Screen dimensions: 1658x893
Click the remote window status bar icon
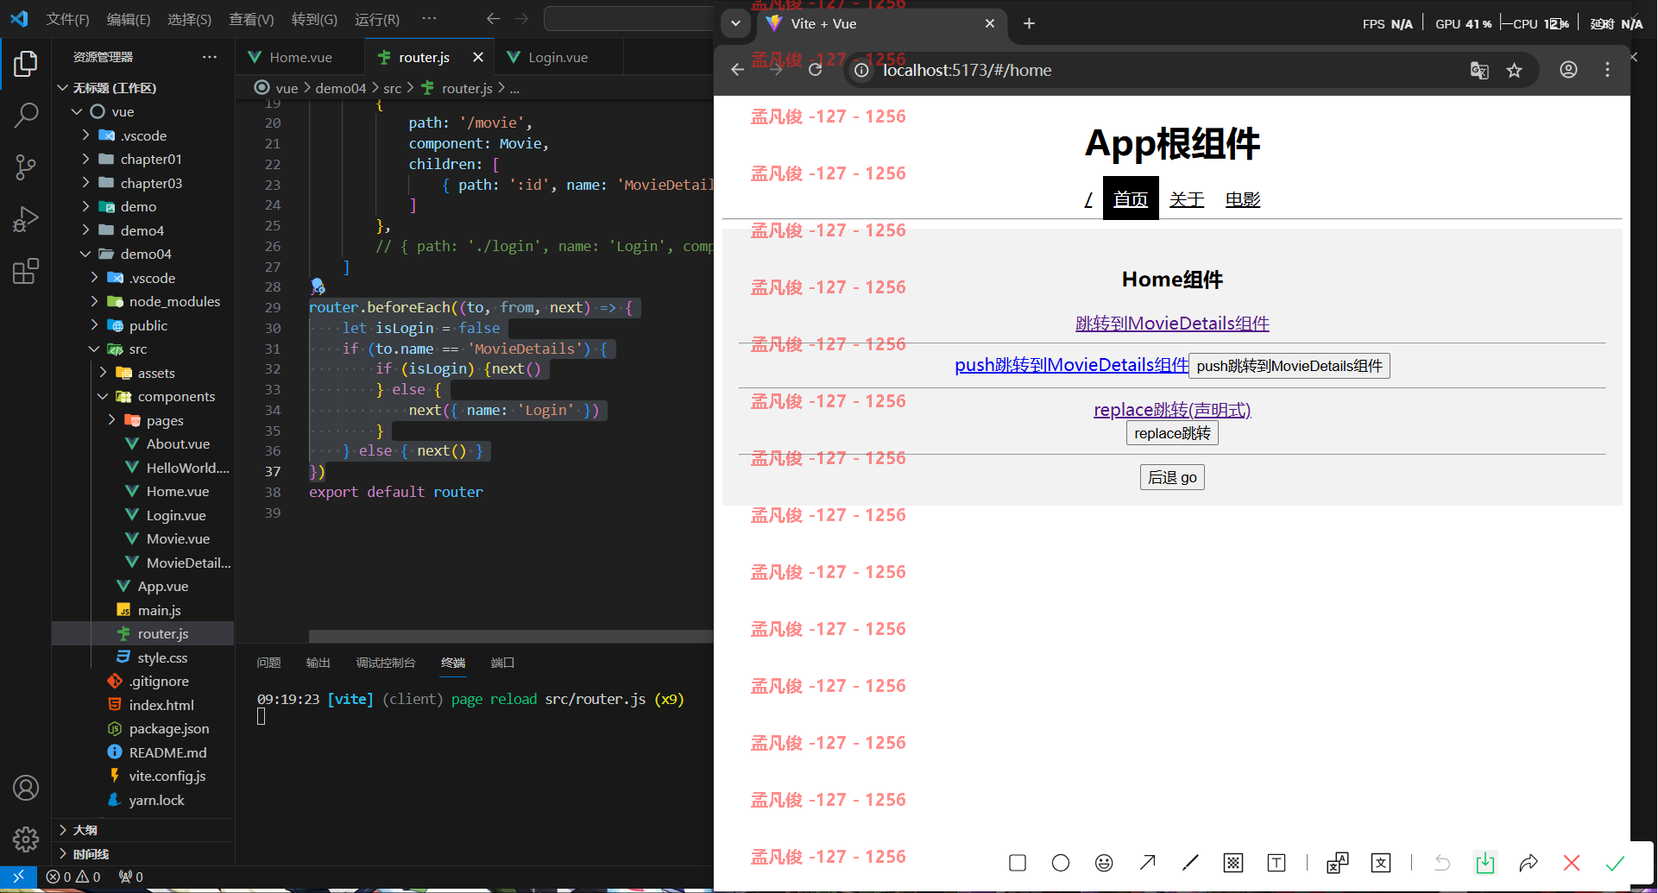click(18, 877)
